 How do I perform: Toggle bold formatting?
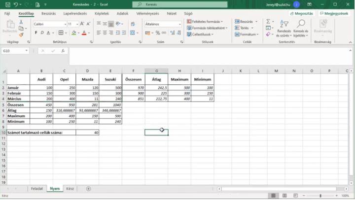pos(36,33)
